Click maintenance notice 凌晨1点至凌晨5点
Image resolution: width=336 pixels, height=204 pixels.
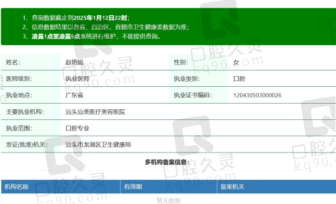(91, 36)
